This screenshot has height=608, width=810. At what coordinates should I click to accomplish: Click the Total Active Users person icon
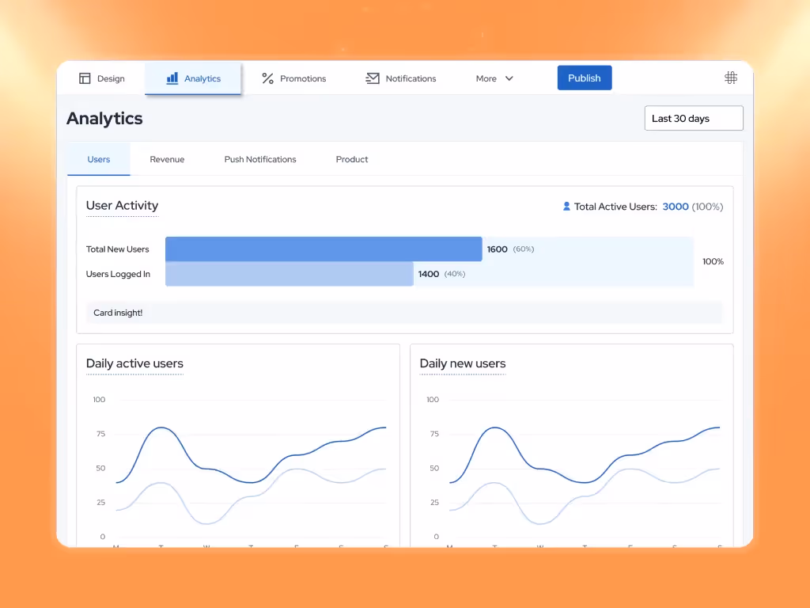[566, 207]
